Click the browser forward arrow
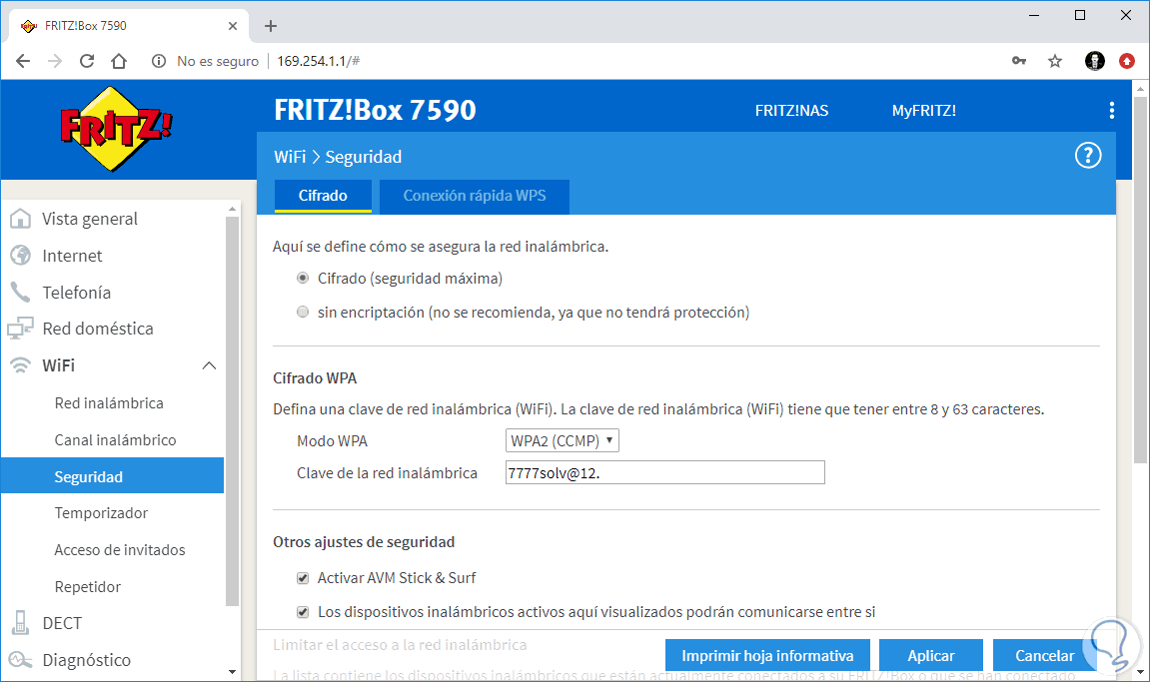1150x682 pixels. [x=55, y=61]
